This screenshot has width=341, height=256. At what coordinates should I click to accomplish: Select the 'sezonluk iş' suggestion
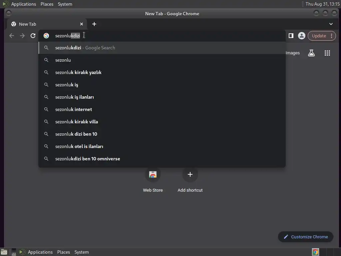[162, 85]
